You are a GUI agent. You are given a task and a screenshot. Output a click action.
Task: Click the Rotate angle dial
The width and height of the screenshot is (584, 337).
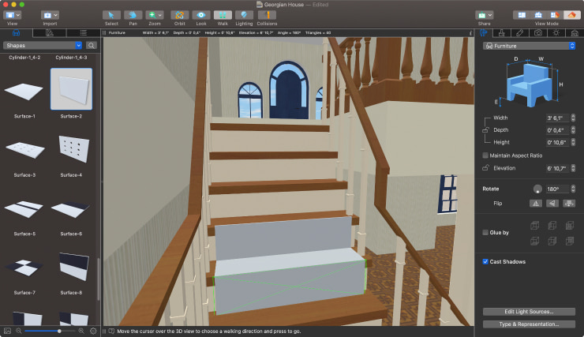tap(537, 189)
